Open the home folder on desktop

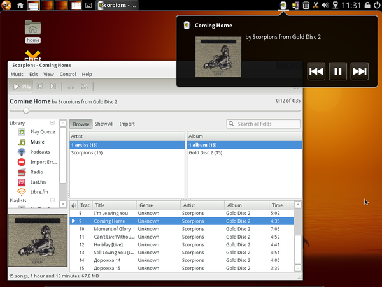(x=32, y=31)
